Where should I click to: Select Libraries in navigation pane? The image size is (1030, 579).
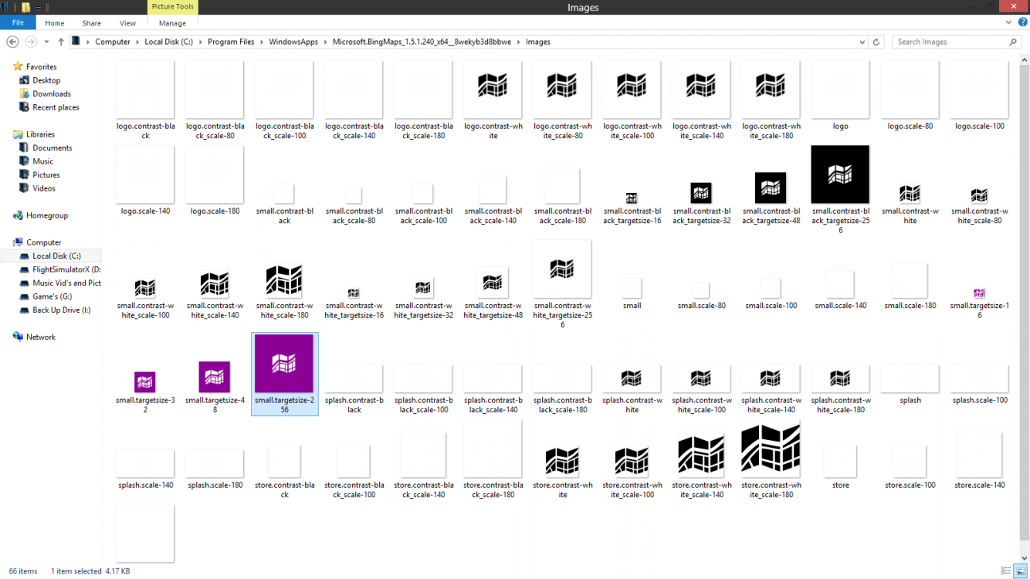[40, 134]
